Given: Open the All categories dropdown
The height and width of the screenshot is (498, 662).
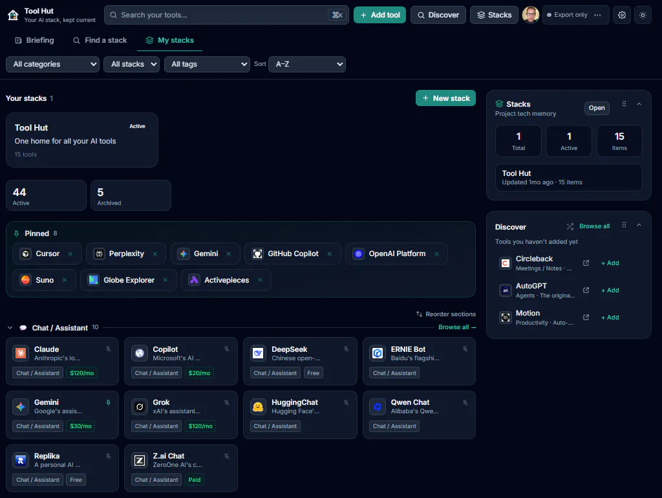Looking at the screenshot, I should [x=53, y=64].
